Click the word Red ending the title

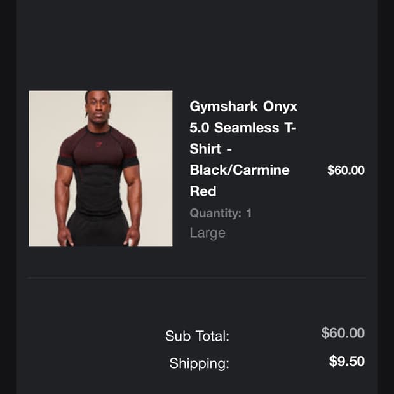coord(203,191)
